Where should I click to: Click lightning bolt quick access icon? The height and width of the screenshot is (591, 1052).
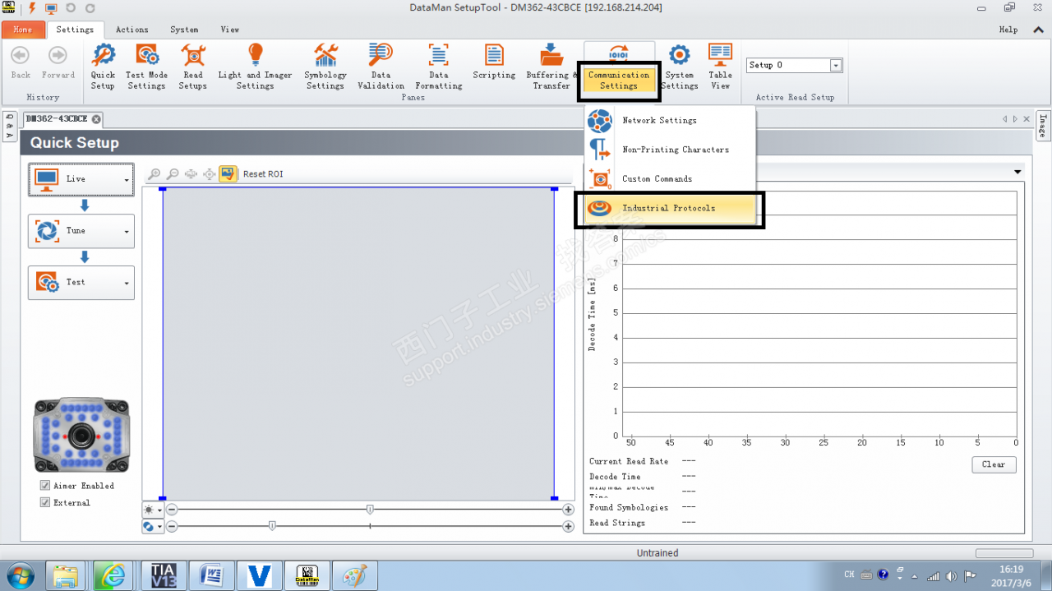[x=32, y=8]
